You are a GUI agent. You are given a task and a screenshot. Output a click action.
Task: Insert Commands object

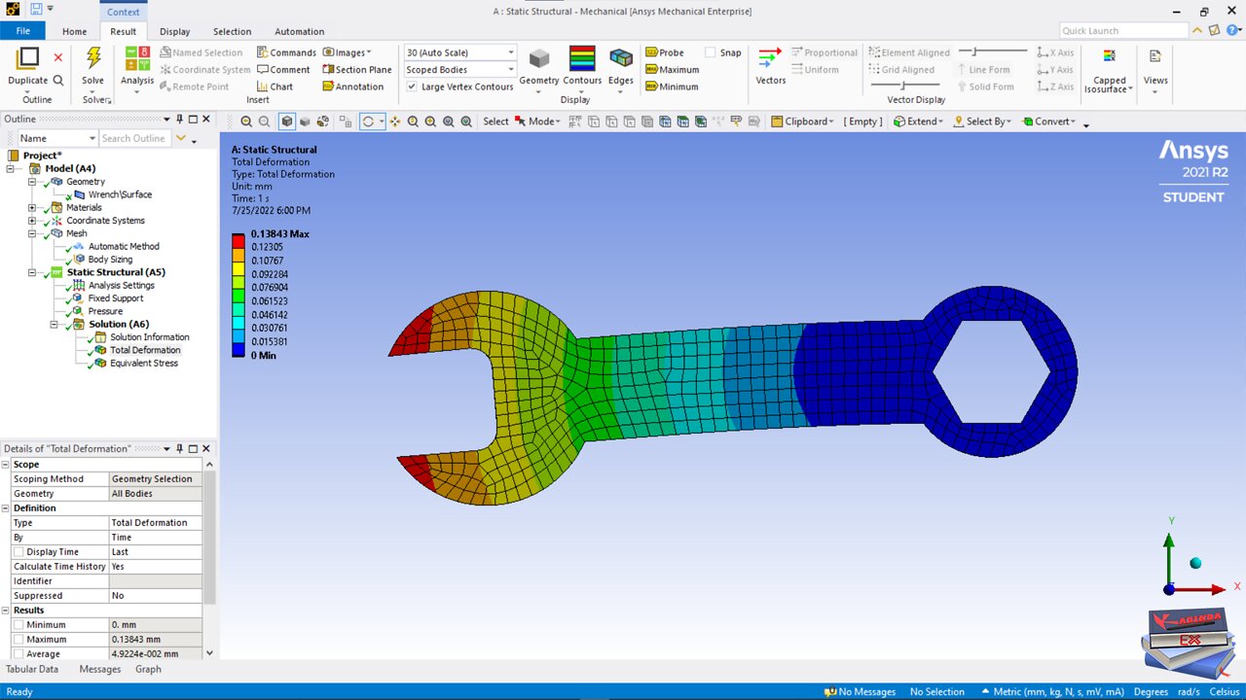coord(286,52)
